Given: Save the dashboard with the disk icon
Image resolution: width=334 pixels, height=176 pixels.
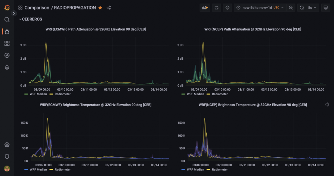Looking at the screenshot, I should tap(217, 8).
